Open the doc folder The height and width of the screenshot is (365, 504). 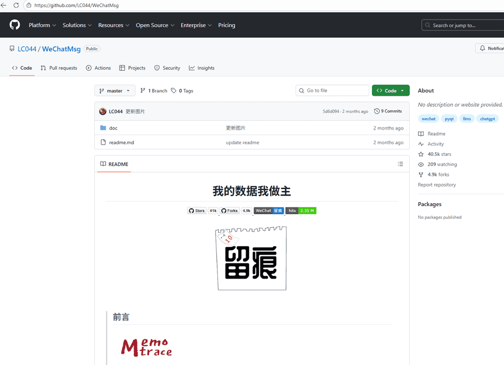pos(113,128)
